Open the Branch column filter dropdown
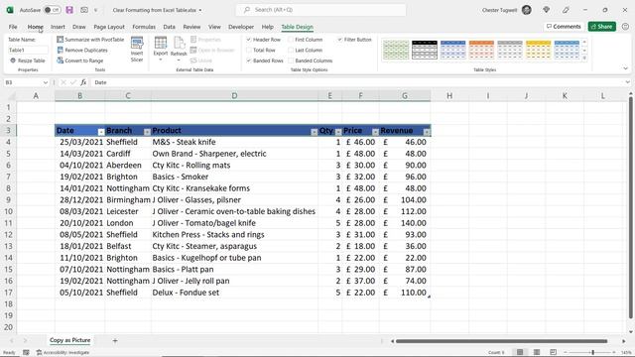 (x=147, y=132)
